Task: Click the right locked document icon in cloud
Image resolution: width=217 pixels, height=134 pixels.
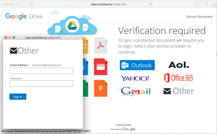Action: click(86, 28)
